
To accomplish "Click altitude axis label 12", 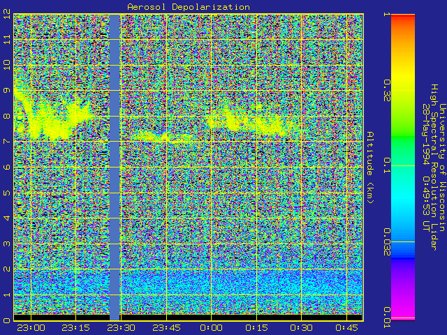I will (7, 14).
